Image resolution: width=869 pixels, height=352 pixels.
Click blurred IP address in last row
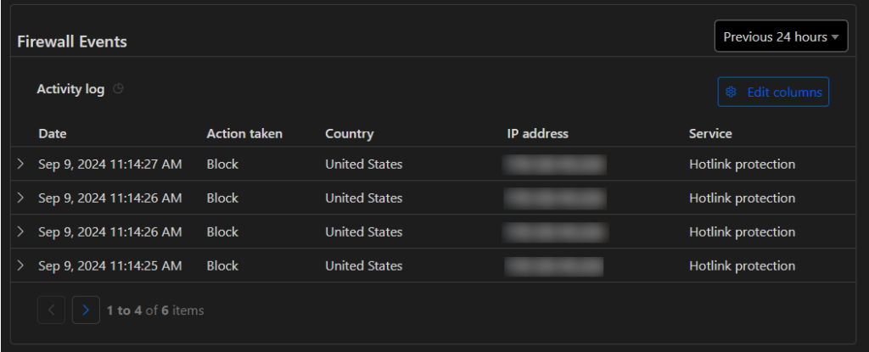(553, 266)
